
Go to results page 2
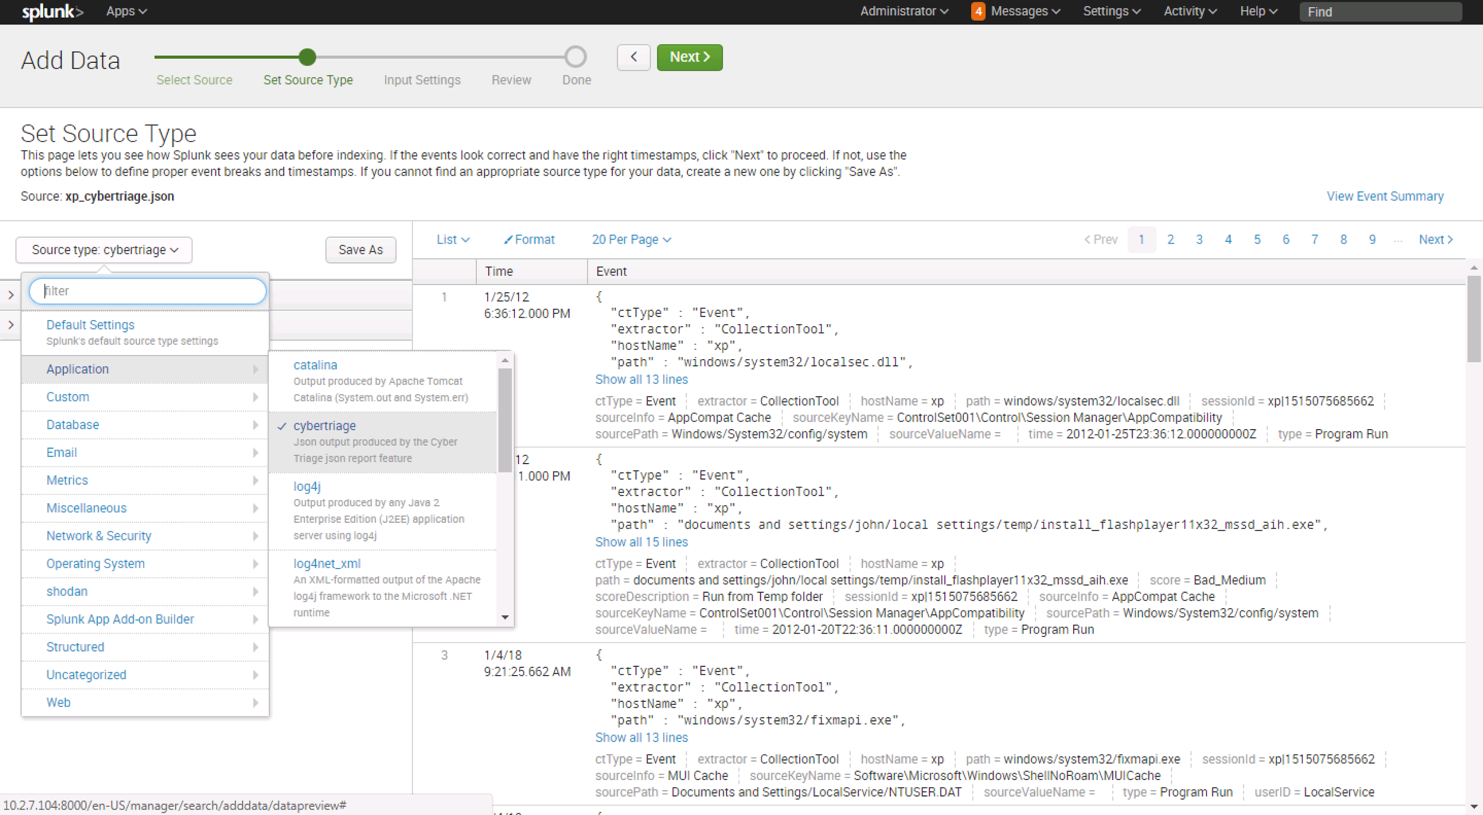[x=1170, y=239]
